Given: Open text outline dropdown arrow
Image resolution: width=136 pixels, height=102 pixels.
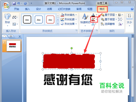Looking at the screenshot, I should click(x=97, y=19).
